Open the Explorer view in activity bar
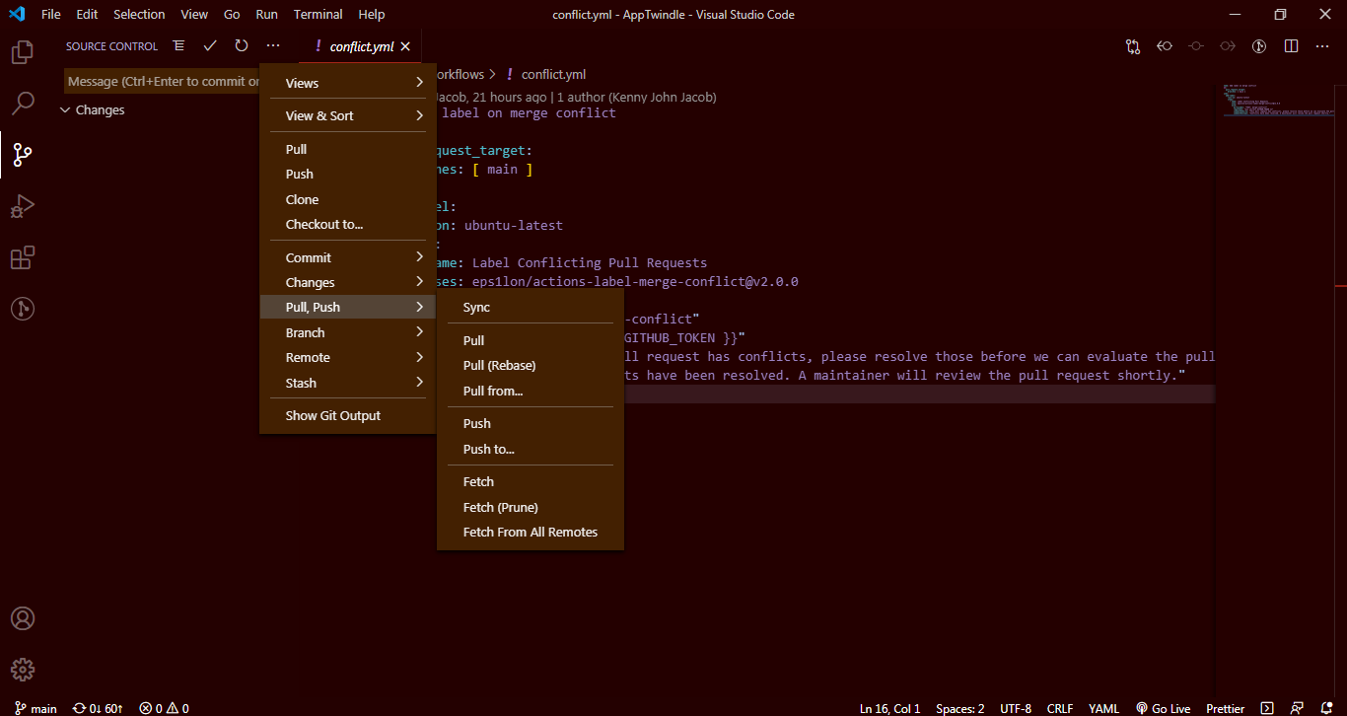The height and width of the screenshot is (716, 1347). pos(22,52)
